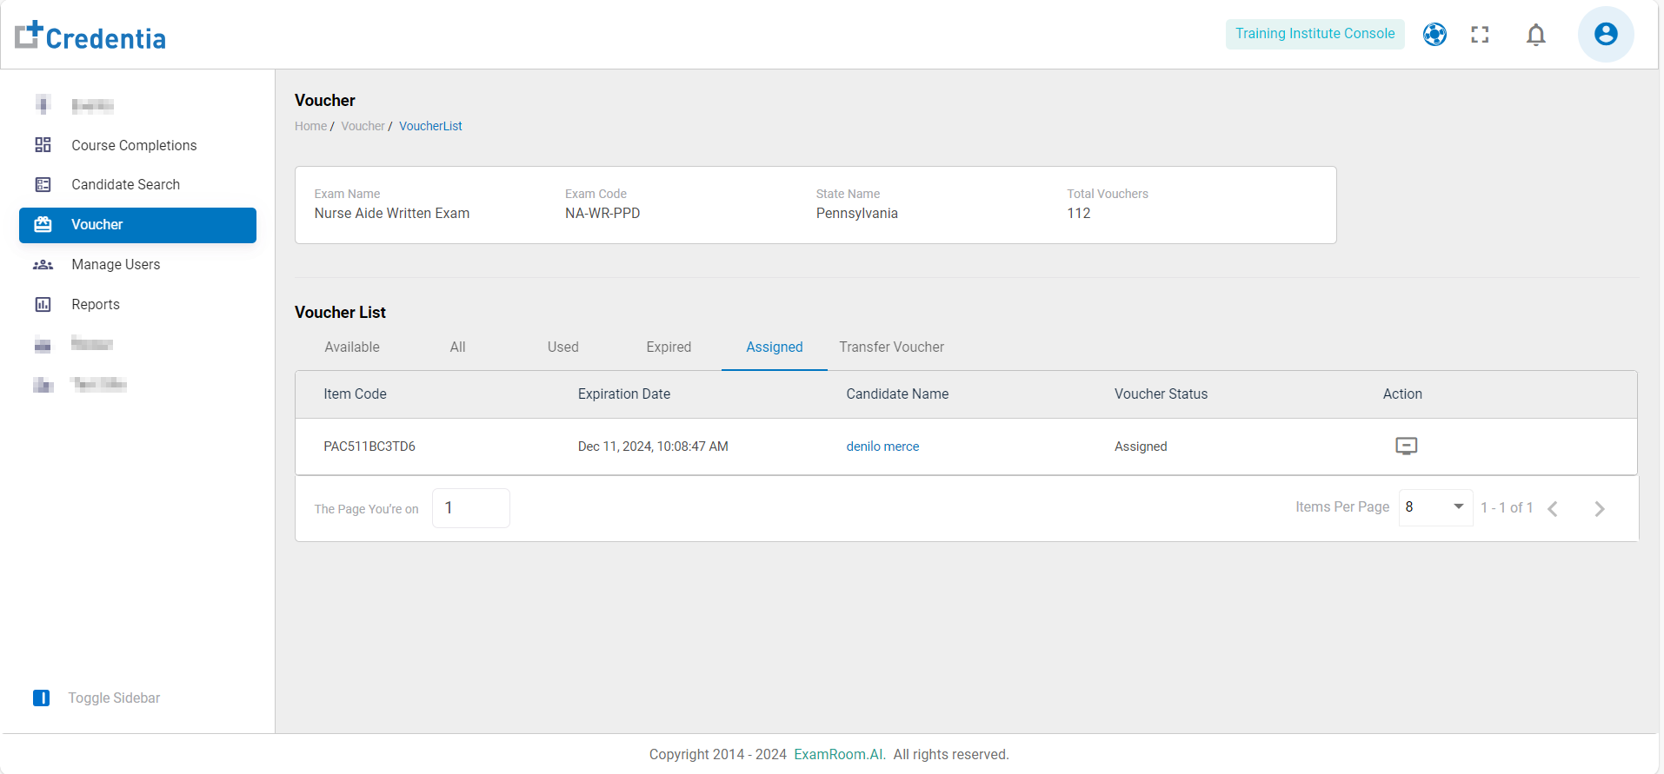Click the total vouchers value 112
1664x774 pixels.
pos(1079,213)
